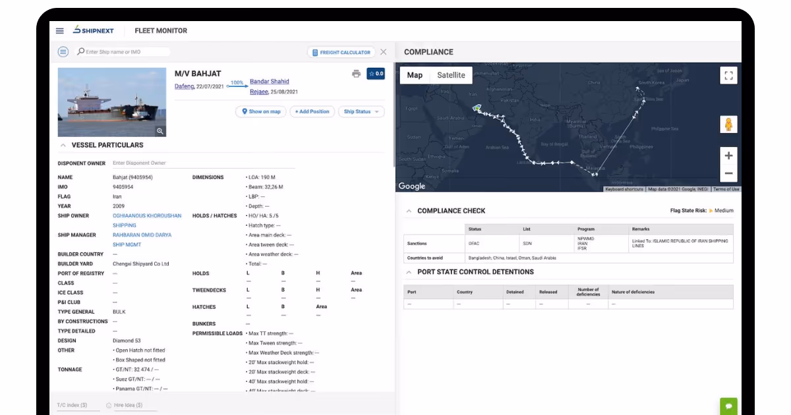Screen dimensions: 791x415
Task: Open the circular list menu beside the search box
Action: click(63, 51)
